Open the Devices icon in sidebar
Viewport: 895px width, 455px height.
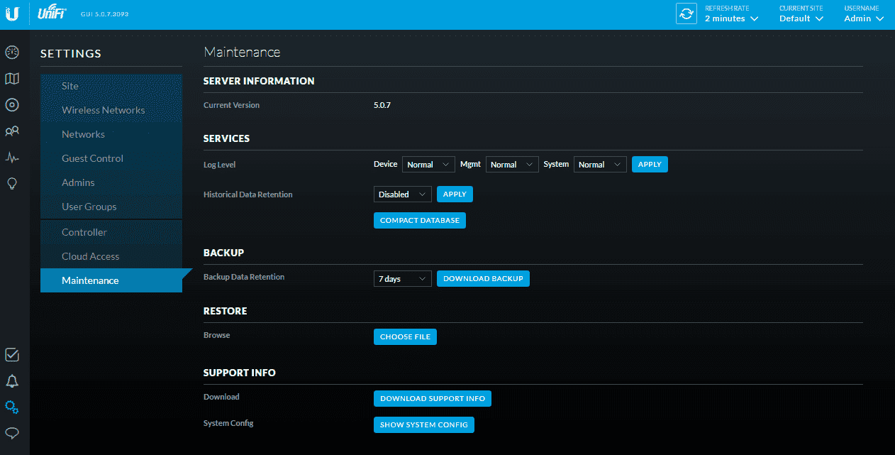pyautogui.click(x=12, y=105)
